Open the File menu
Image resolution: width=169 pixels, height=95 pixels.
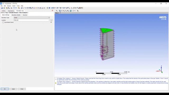point(2,6)
